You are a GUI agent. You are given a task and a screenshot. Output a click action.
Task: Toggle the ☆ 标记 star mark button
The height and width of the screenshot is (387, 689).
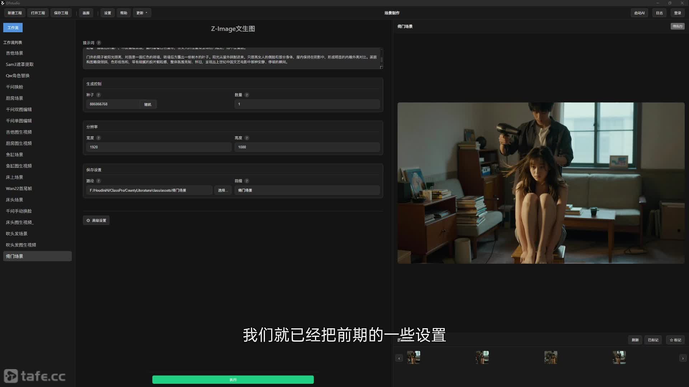click(675, 340)
